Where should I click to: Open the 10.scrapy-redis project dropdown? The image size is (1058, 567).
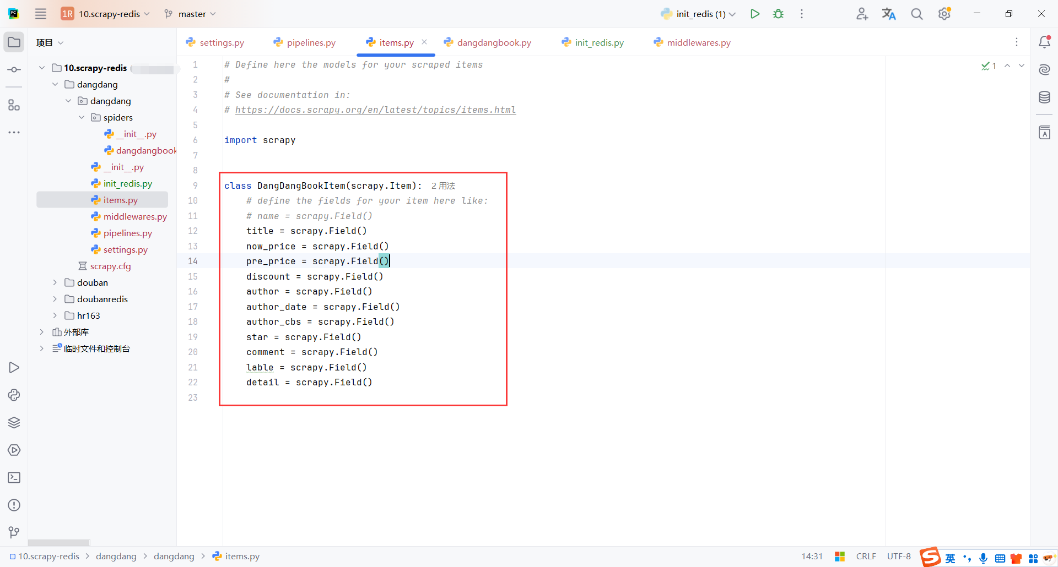[105, 14]
